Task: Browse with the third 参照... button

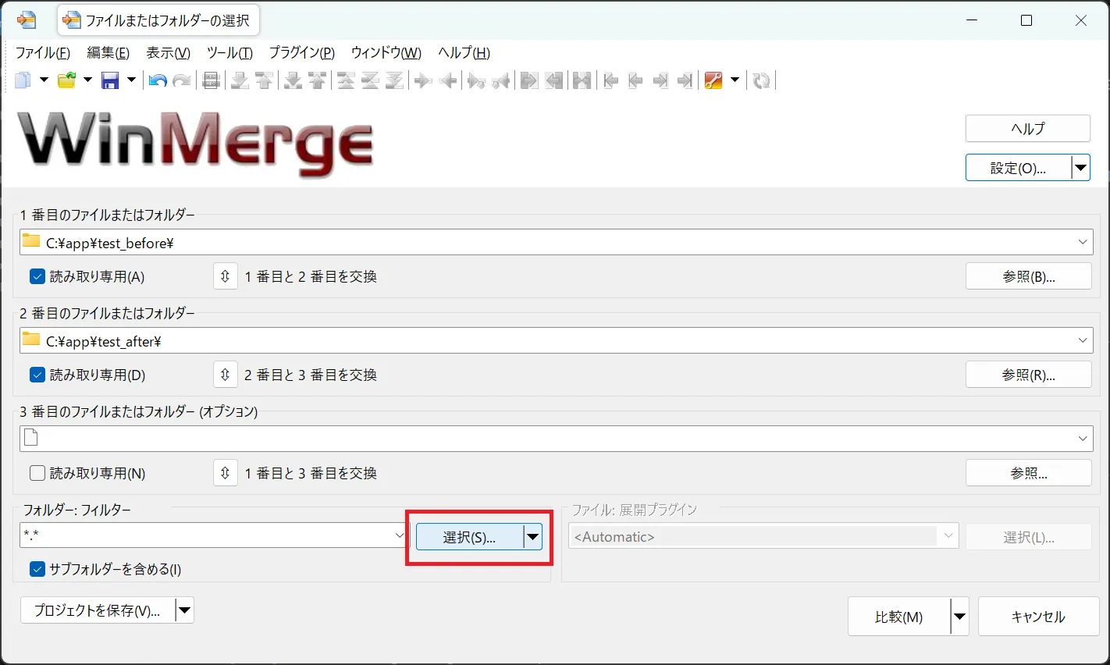Action: coord(1029,473)
